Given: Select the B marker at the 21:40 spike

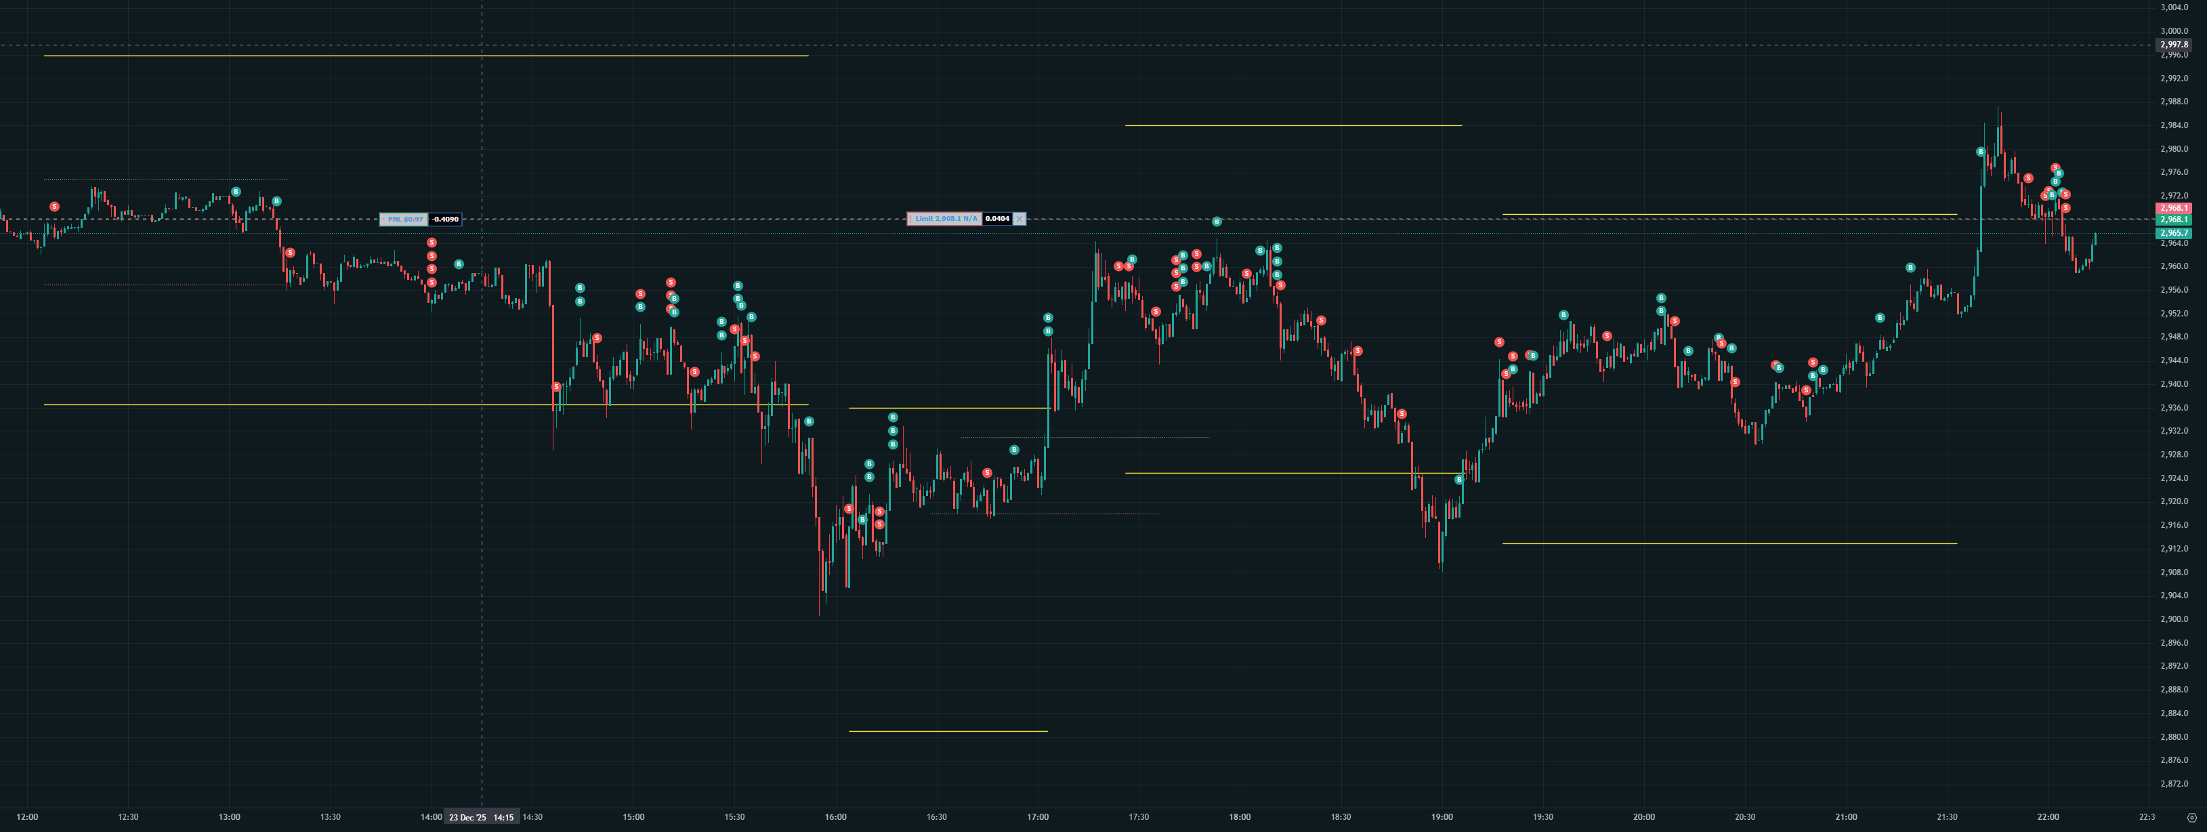Looking at the screenshot, I should pos(1980,152).
